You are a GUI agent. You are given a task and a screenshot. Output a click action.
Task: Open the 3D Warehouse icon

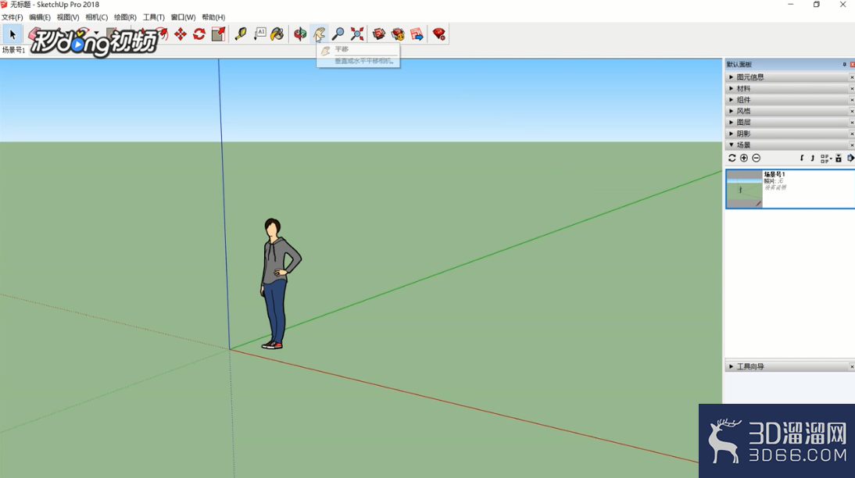(x=379, y=34)
